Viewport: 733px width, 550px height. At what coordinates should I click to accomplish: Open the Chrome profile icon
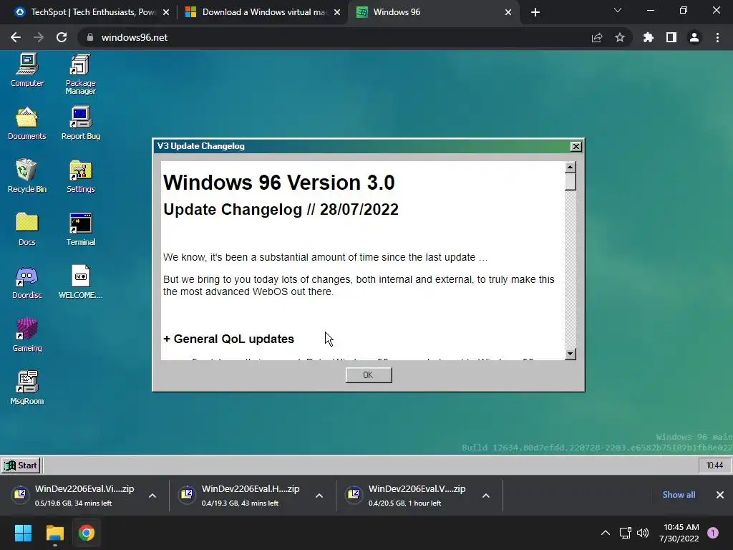click(x=694, y=37)
